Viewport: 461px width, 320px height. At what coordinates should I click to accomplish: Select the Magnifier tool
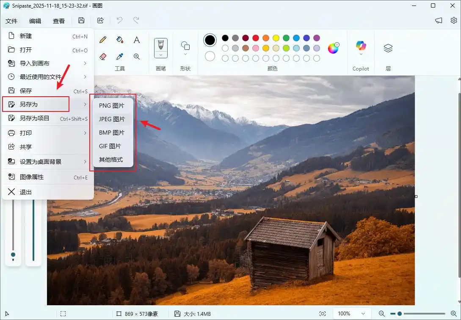click(x=137, y=56)
